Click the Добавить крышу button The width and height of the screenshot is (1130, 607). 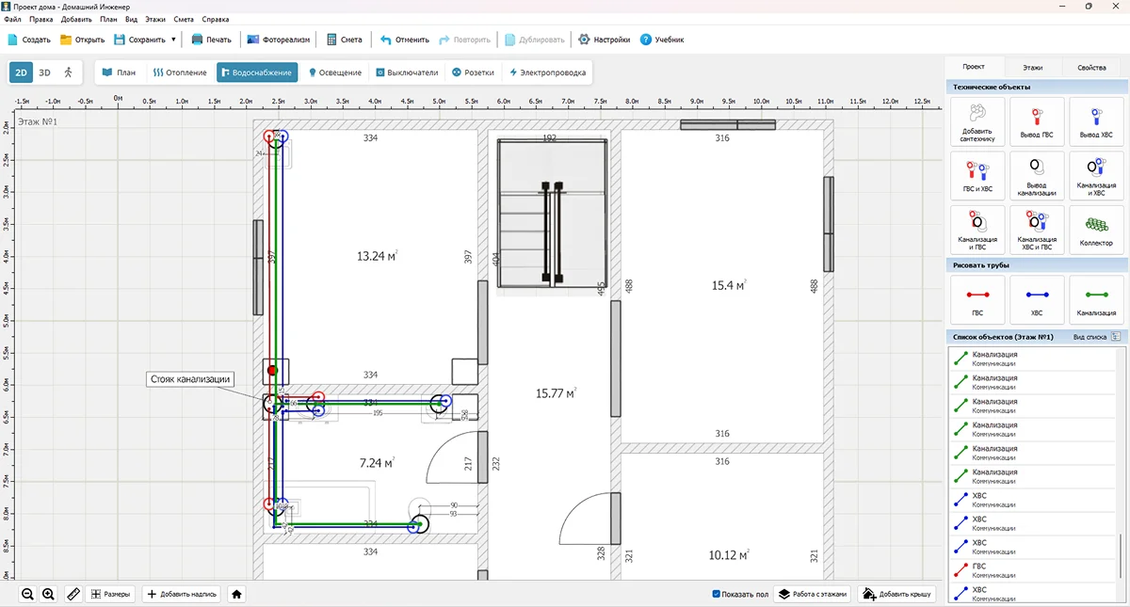[x=898, y=594]
